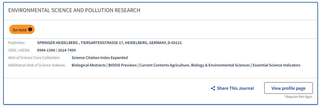The image size is (320, 107).
Task: Select the ISSN number 0944-1344
Action: point(46,50)
